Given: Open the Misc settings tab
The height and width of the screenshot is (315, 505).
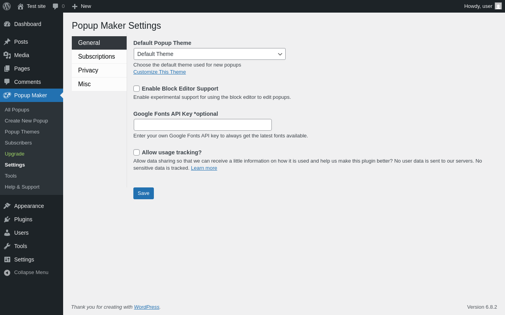Looking at the screenshot, I should tap(99, 84).
